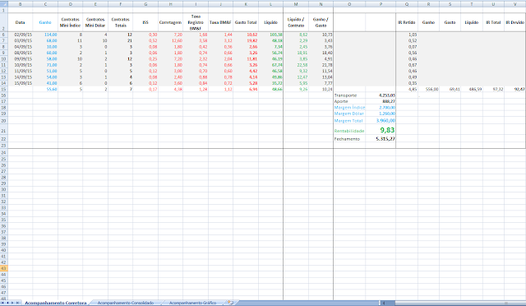
Task: Click the 'Ganho / Gasto' heading cell
Action: (321, 22)
